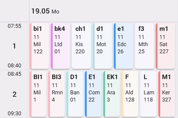Click the 07:55 start time label
The height and width of the screenshot is (118, 178).
pos(14,26)
